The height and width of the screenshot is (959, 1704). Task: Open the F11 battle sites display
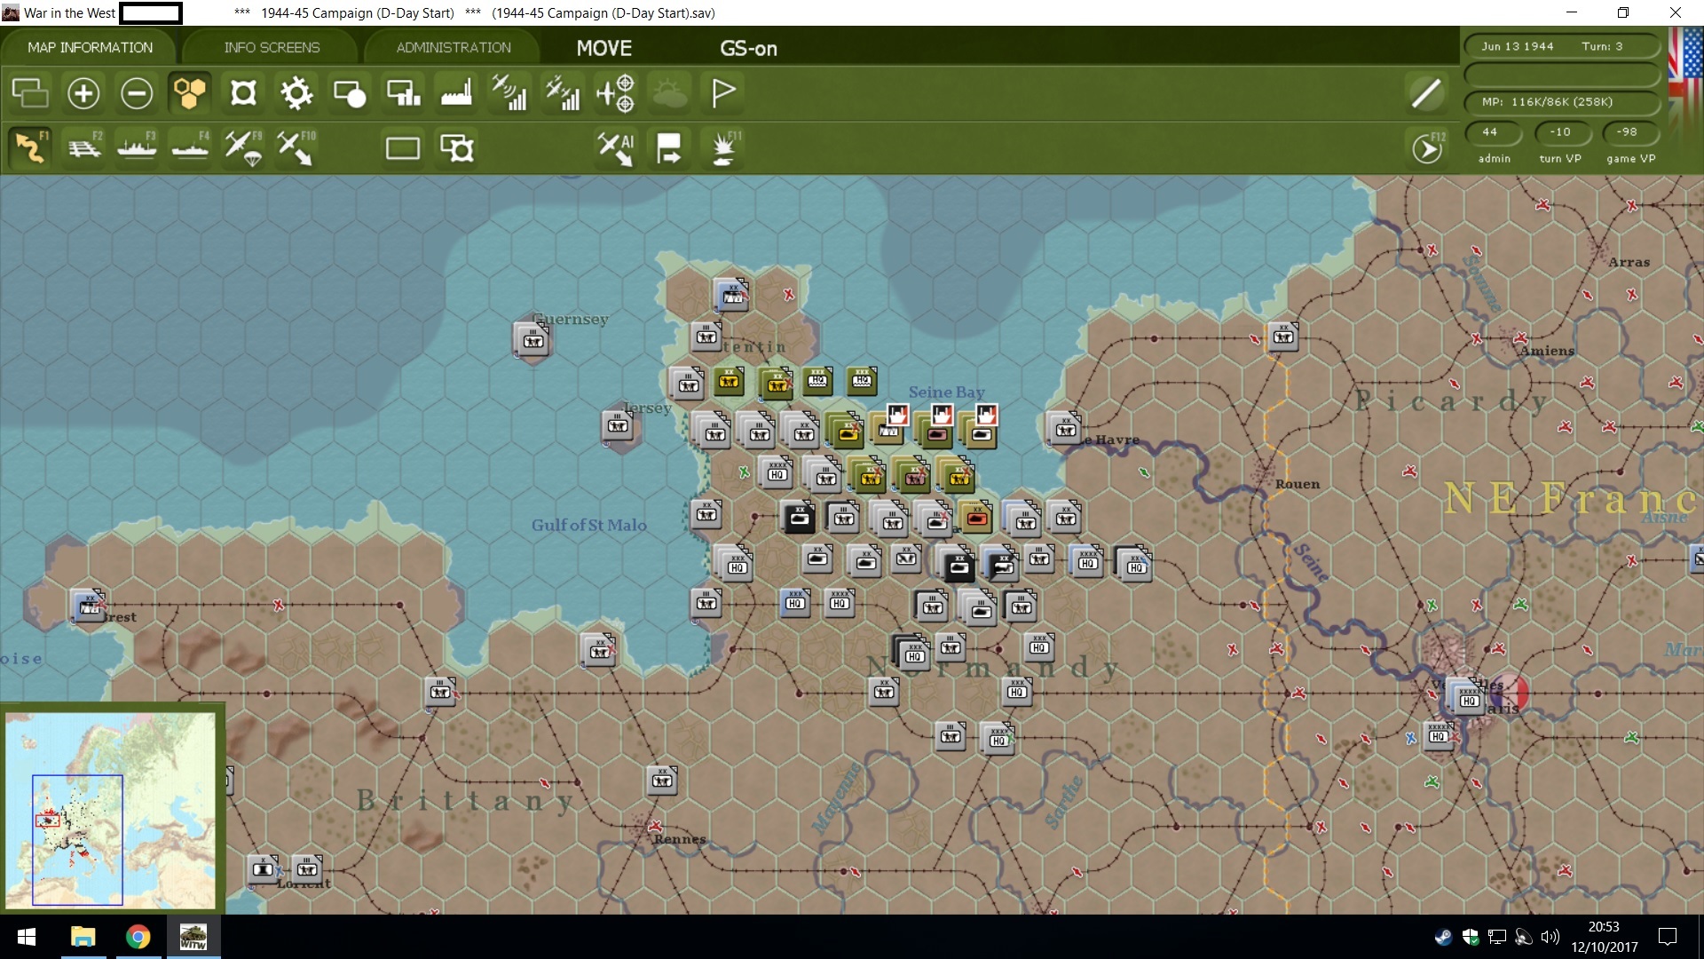[x=724, y=147]
